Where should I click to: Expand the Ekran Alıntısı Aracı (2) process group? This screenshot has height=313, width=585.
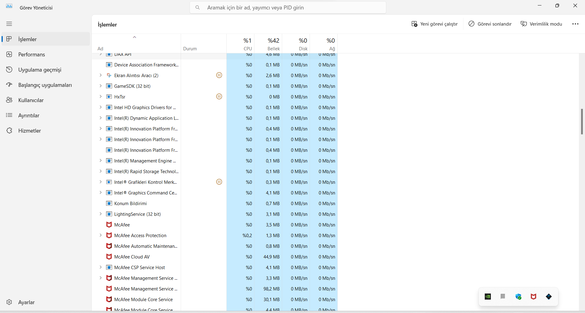(x=101, y=75)
